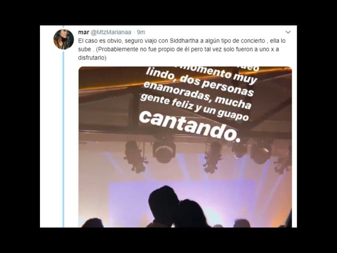Screen dimensions: 337x253
Task: Click the "lindo, dos personas" caption line
Action: [x=200, y=82]
